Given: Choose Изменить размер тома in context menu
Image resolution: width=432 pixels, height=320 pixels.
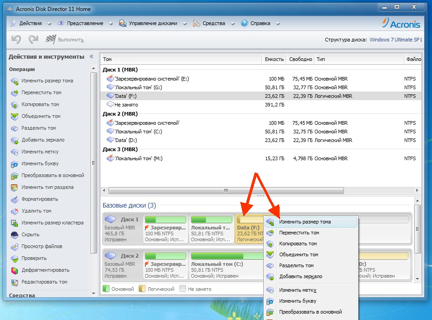Looking at the screenshot, I should pos(305,222).
